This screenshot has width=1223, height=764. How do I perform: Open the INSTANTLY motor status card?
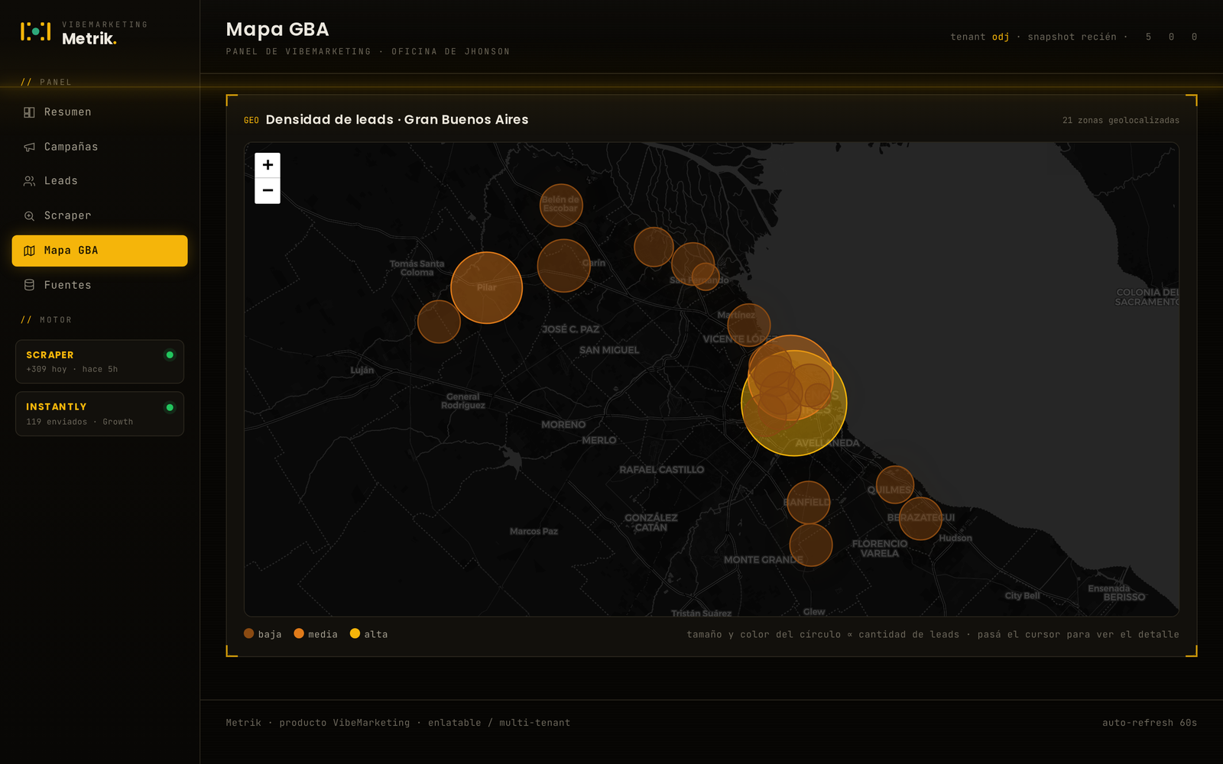point(99,414)
